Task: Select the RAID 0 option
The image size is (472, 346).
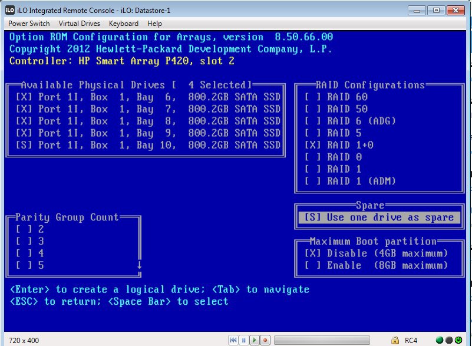Action: coord(333,157)
